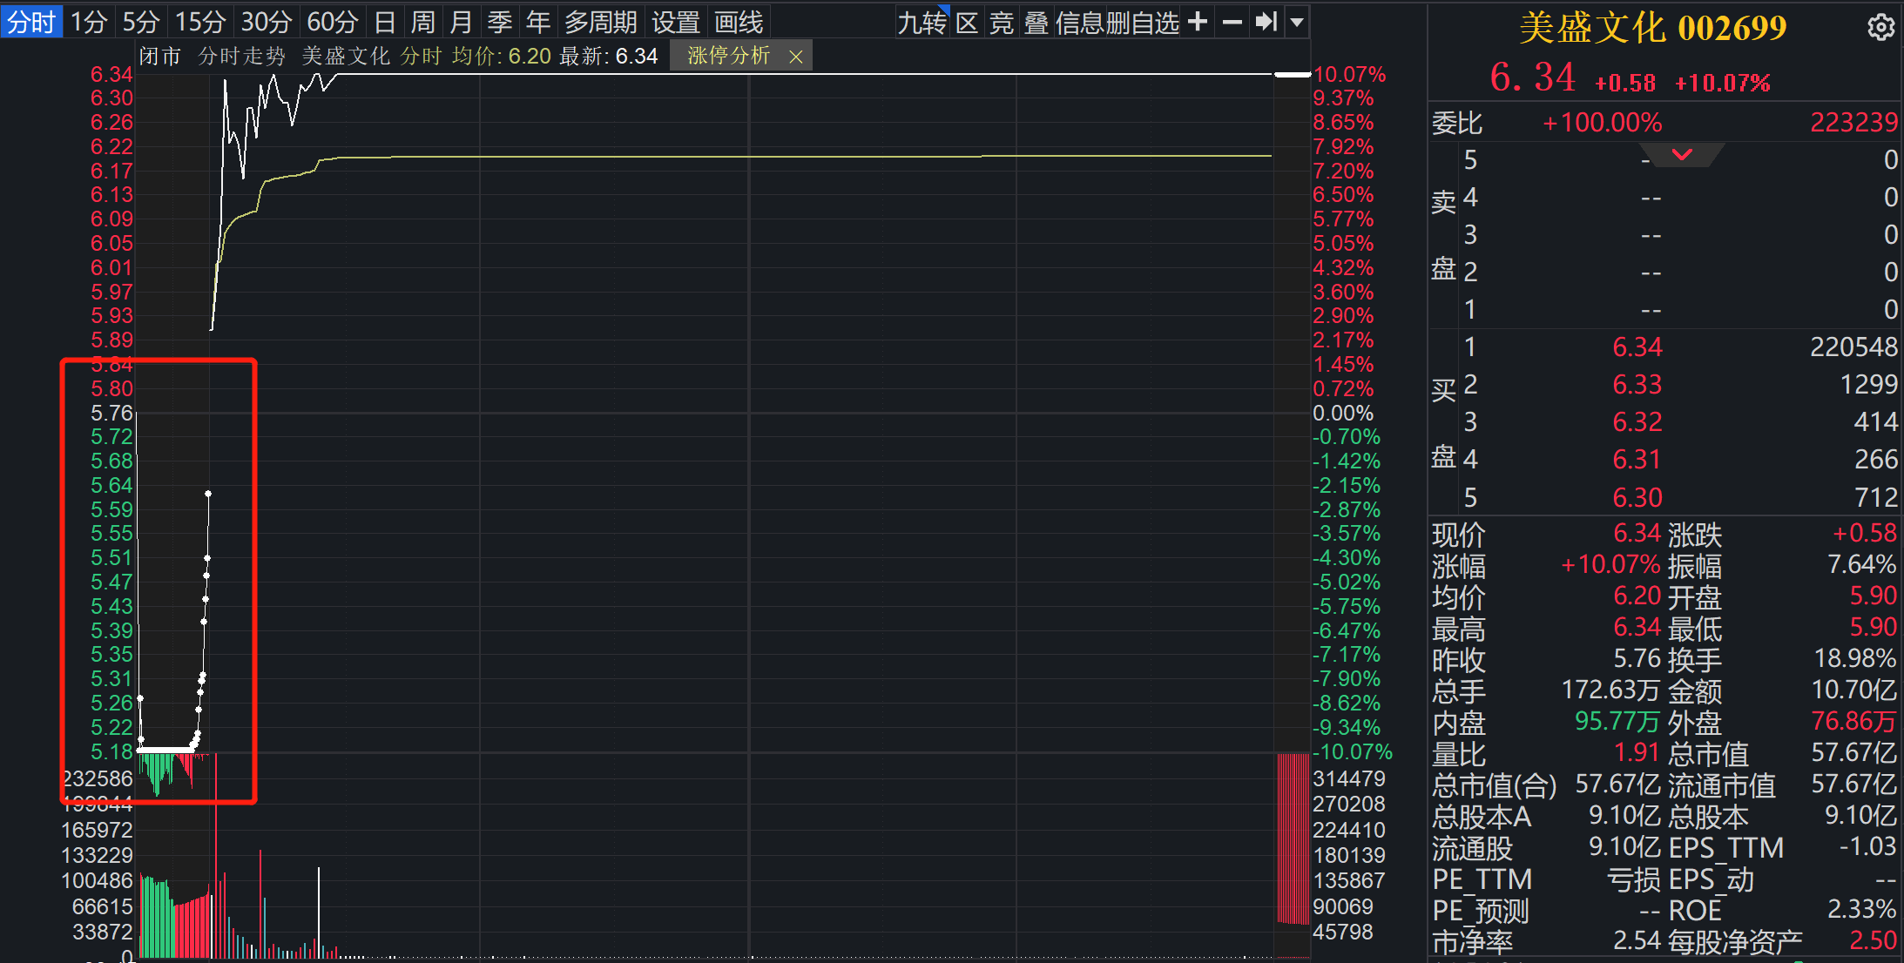Image resolution: width=1904 pixels, height=963 pixels.
Task: Click the jump-to-end arrow icon
Action: [1266, 22]
